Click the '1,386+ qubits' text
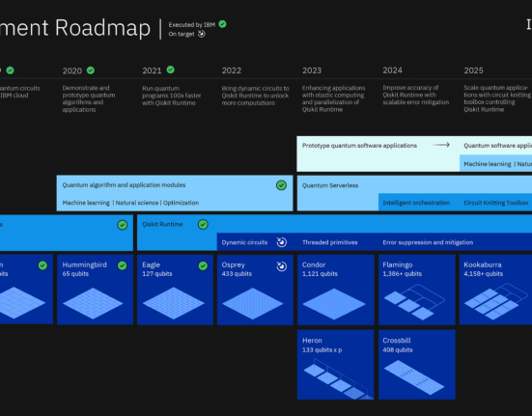Image resolution: width=532 pixels, height=416 pixels. coord(403,273)
